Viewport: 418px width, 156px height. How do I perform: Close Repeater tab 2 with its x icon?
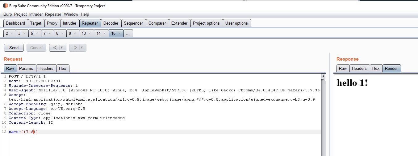[x=12, y=34]
